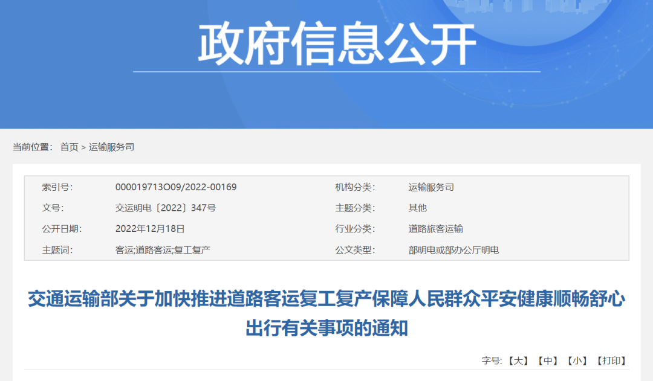Click the 政府信息公开 banner title

(337, 45)
